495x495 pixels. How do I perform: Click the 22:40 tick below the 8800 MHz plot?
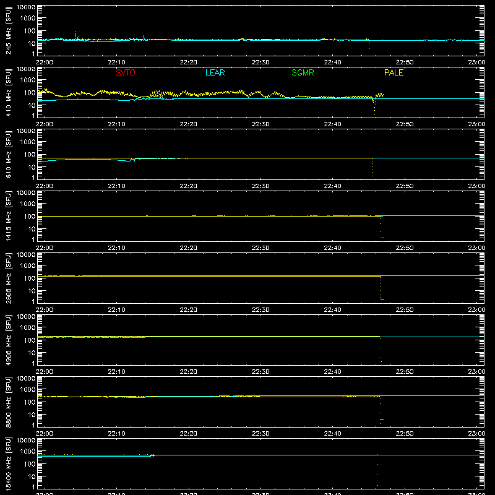pyautogui.click(x=332, y=434)
